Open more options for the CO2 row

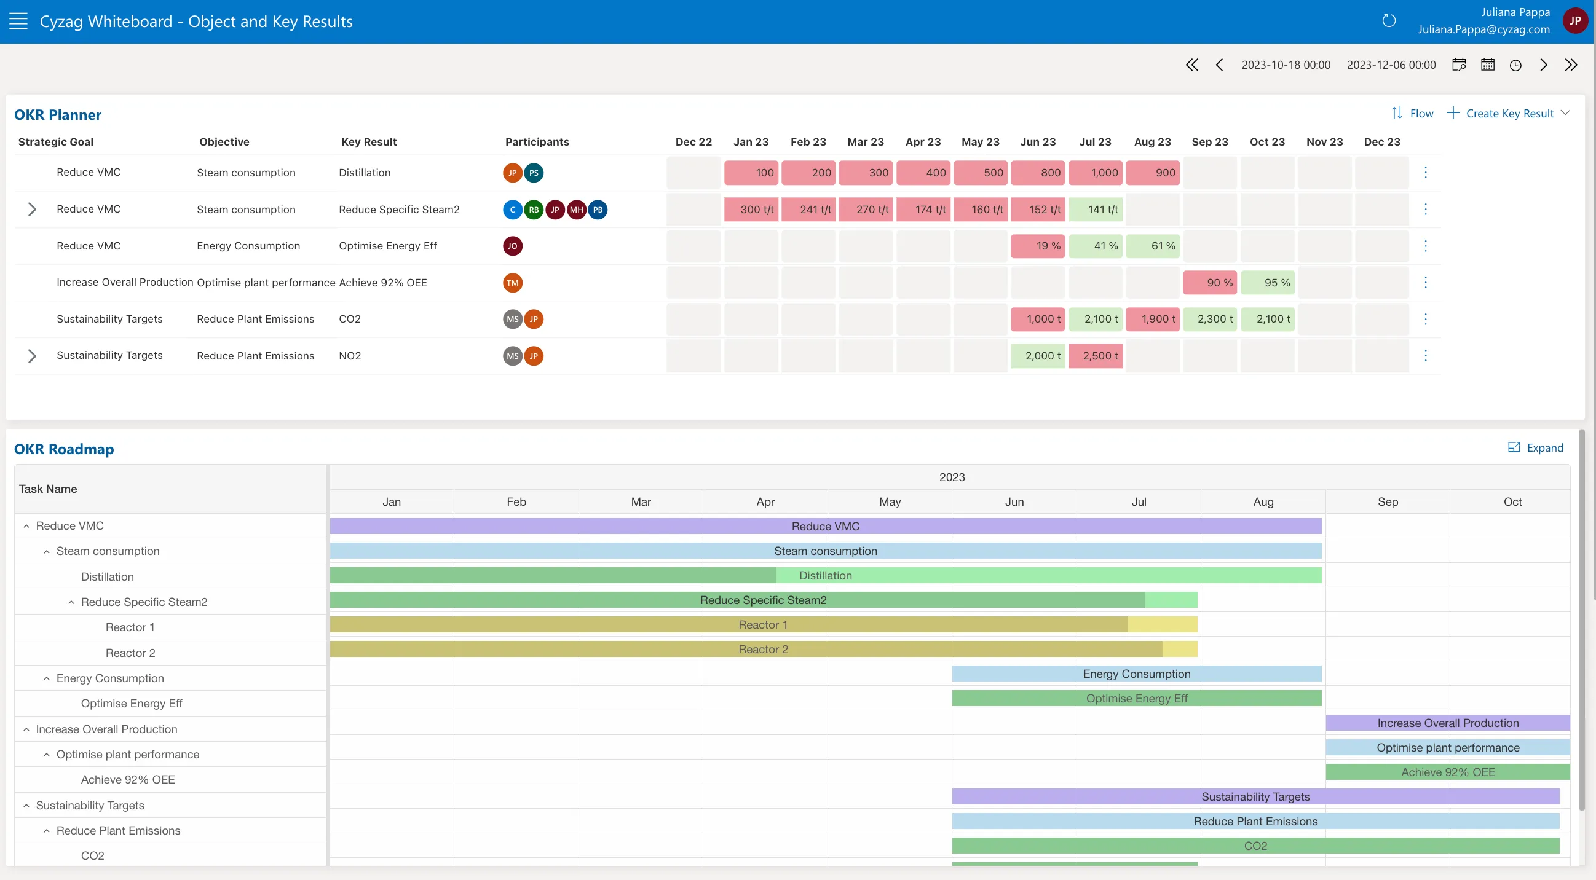(x=1426, y=319)
